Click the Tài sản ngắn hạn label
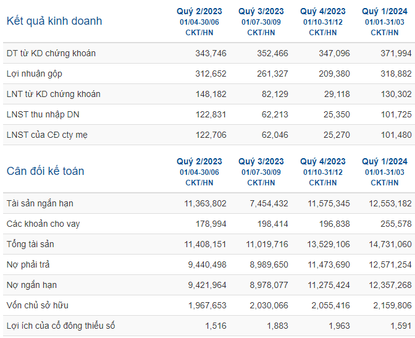Viewport: 415px width, 338px height. click(40, 203)
